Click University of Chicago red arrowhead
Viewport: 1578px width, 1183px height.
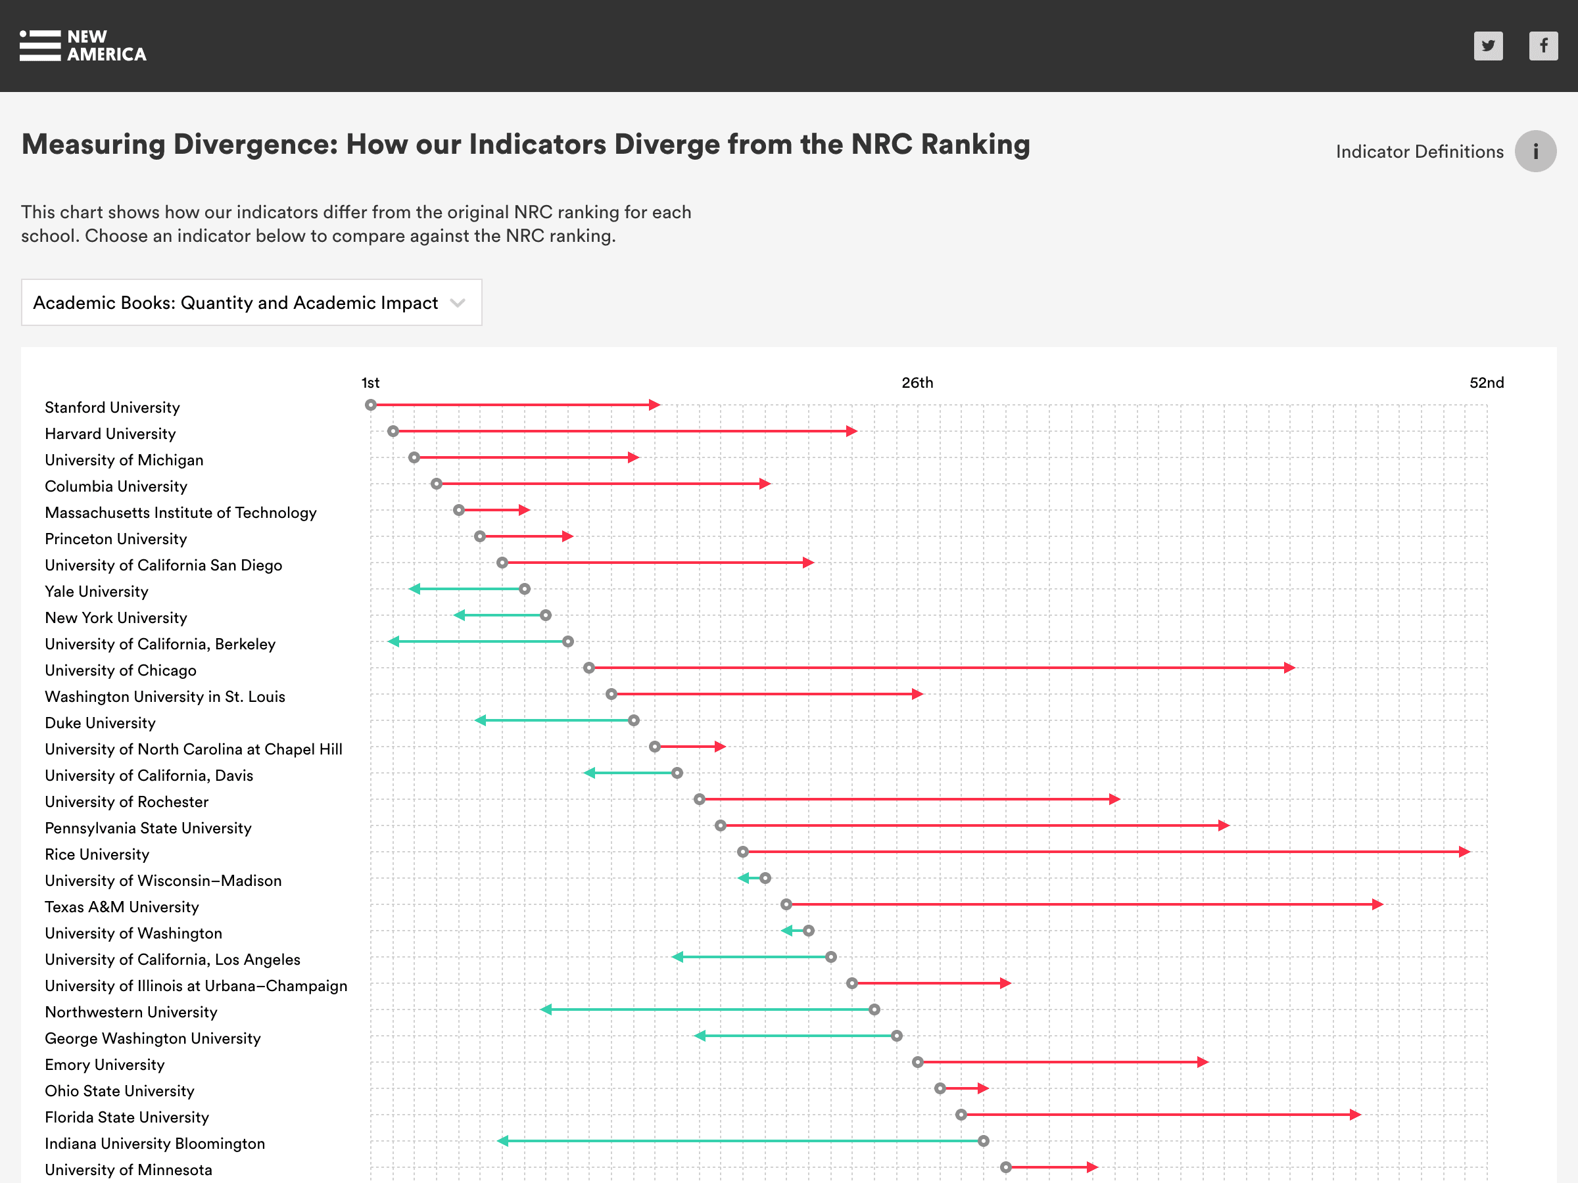point(1289,668)
